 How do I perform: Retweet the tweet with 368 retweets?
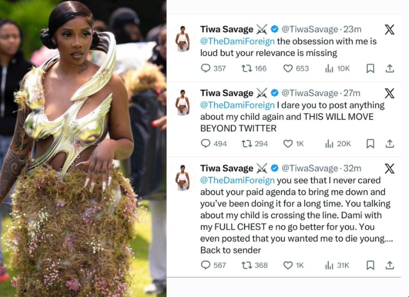coord(246,265)
